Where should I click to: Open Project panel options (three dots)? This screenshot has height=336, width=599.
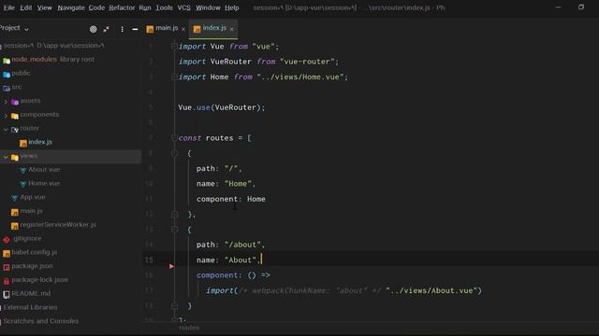122,29
